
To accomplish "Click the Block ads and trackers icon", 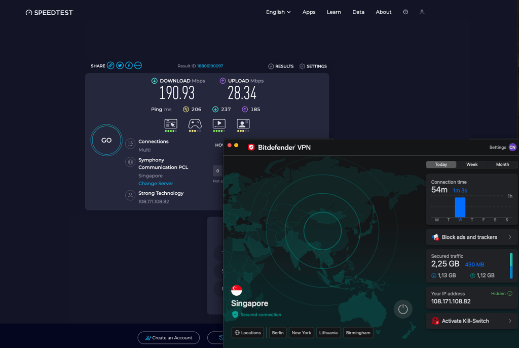I will click(x=435, y=237).
